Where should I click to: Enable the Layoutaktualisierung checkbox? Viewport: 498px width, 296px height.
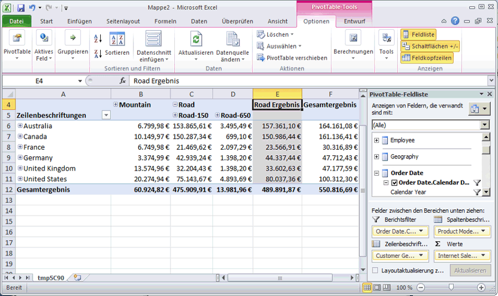coord(376,271)
